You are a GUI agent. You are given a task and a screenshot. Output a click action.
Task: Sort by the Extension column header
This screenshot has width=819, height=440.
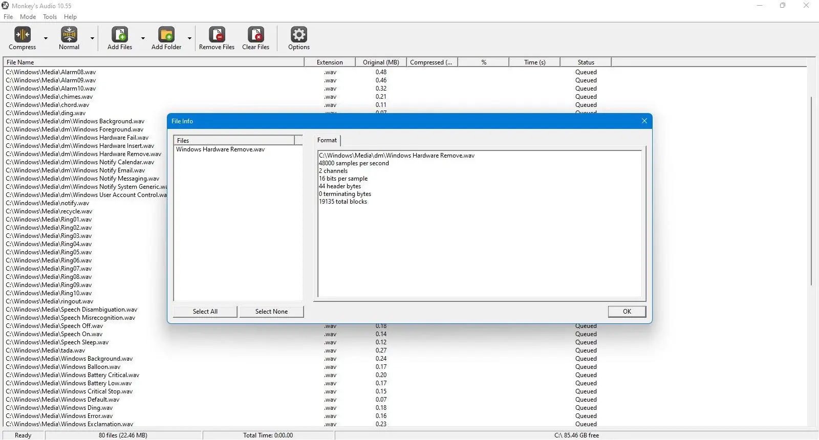(x=330, y=62)
